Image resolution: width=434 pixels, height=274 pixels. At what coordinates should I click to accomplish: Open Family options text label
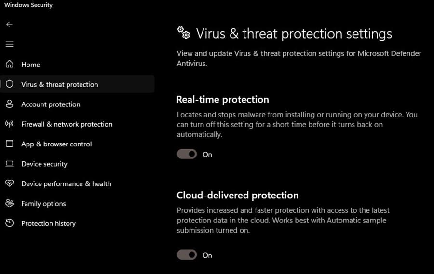coord(43,204)
